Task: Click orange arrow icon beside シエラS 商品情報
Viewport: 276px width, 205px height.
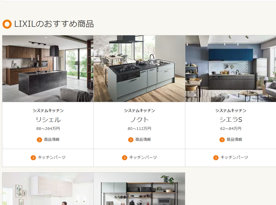Action: pyautogui.click(x=222, y=140)
